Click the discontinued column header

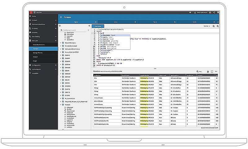[164, 75]
